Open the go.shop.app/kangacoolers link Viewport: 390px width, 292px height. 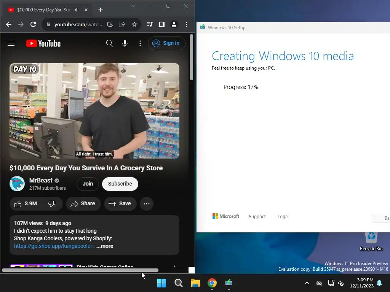click(54, 246)
